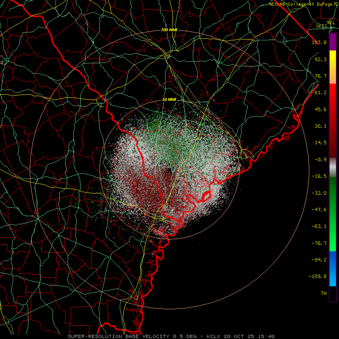Click the -47.6 legend value
This screenshot has width=339, height=339.
click(319, 210)
